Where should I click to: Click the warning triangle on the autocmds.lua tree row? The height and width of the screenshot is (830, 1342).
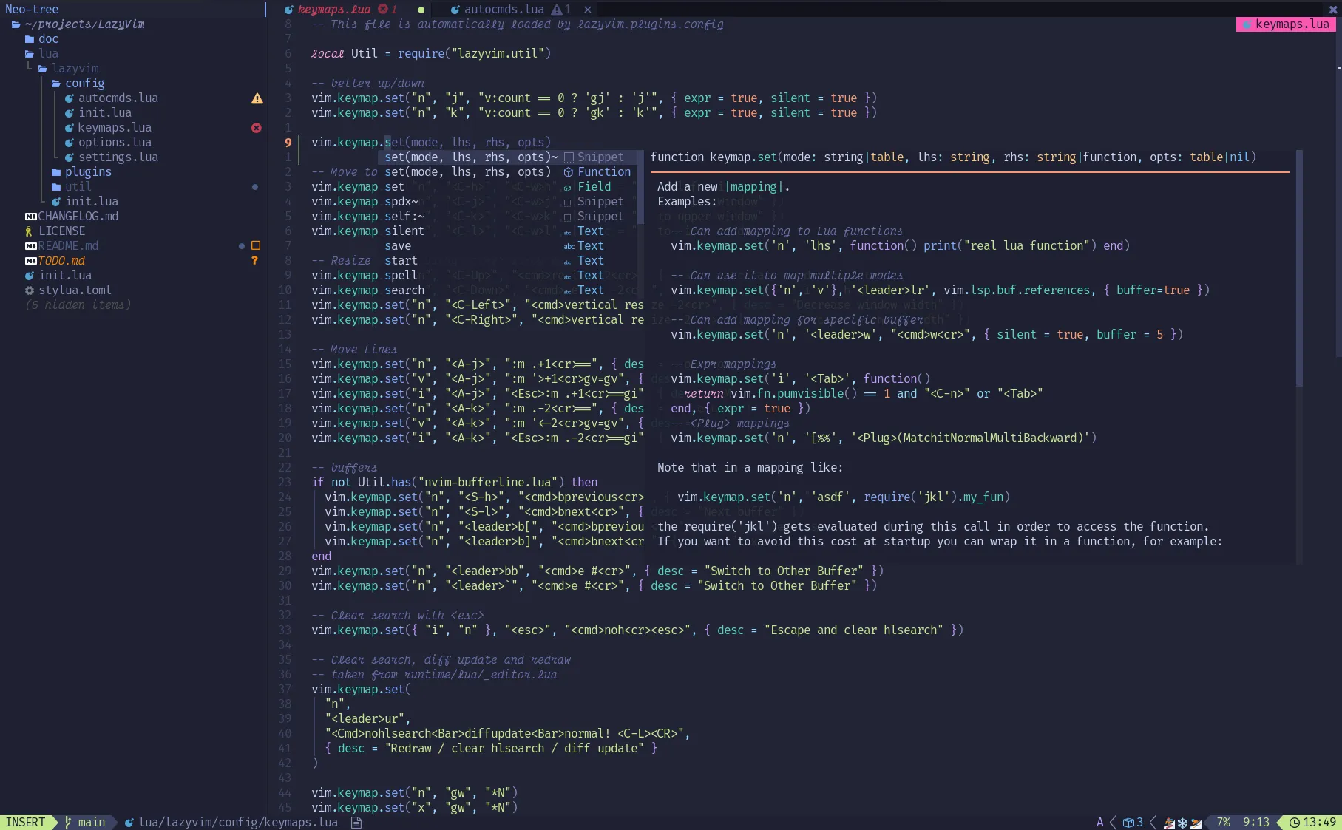pyautogui.click(x=257, y=98)
